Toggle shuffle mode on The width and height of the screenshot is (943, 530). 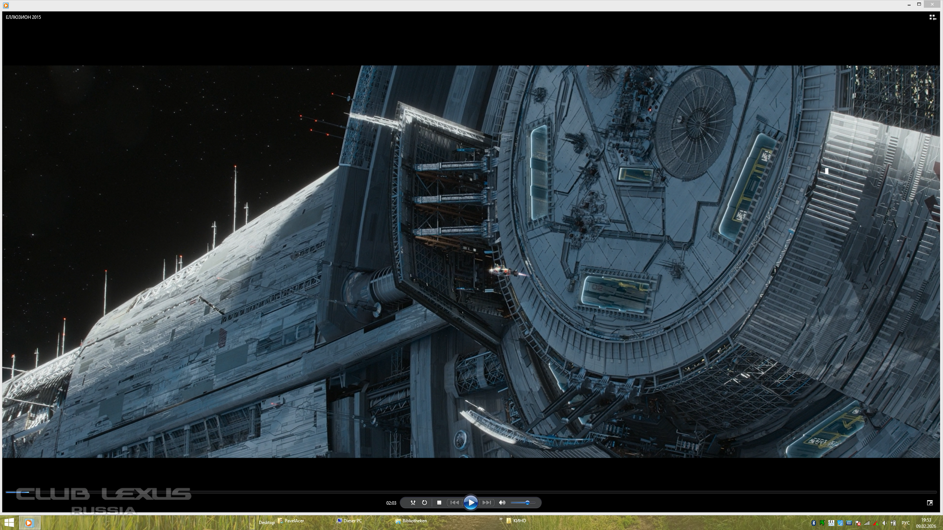coord(412,503)
